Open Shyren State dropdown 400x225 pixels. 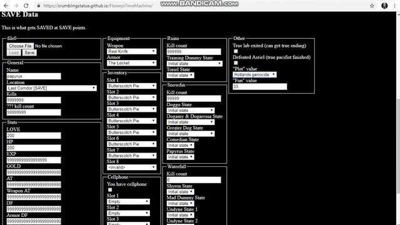[181, 192]
